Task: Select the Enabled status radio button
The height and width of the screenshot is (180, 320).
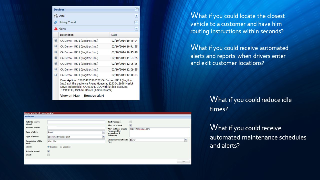Action: click(49, 147)
